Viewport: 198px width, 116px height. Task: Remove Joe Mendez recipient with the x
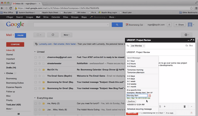click(144, 46)
